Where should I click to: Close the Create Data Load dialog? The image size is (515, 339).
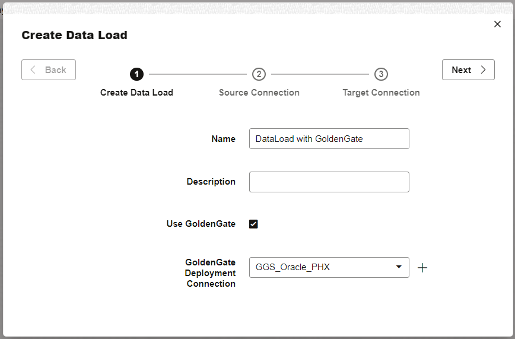497,24
